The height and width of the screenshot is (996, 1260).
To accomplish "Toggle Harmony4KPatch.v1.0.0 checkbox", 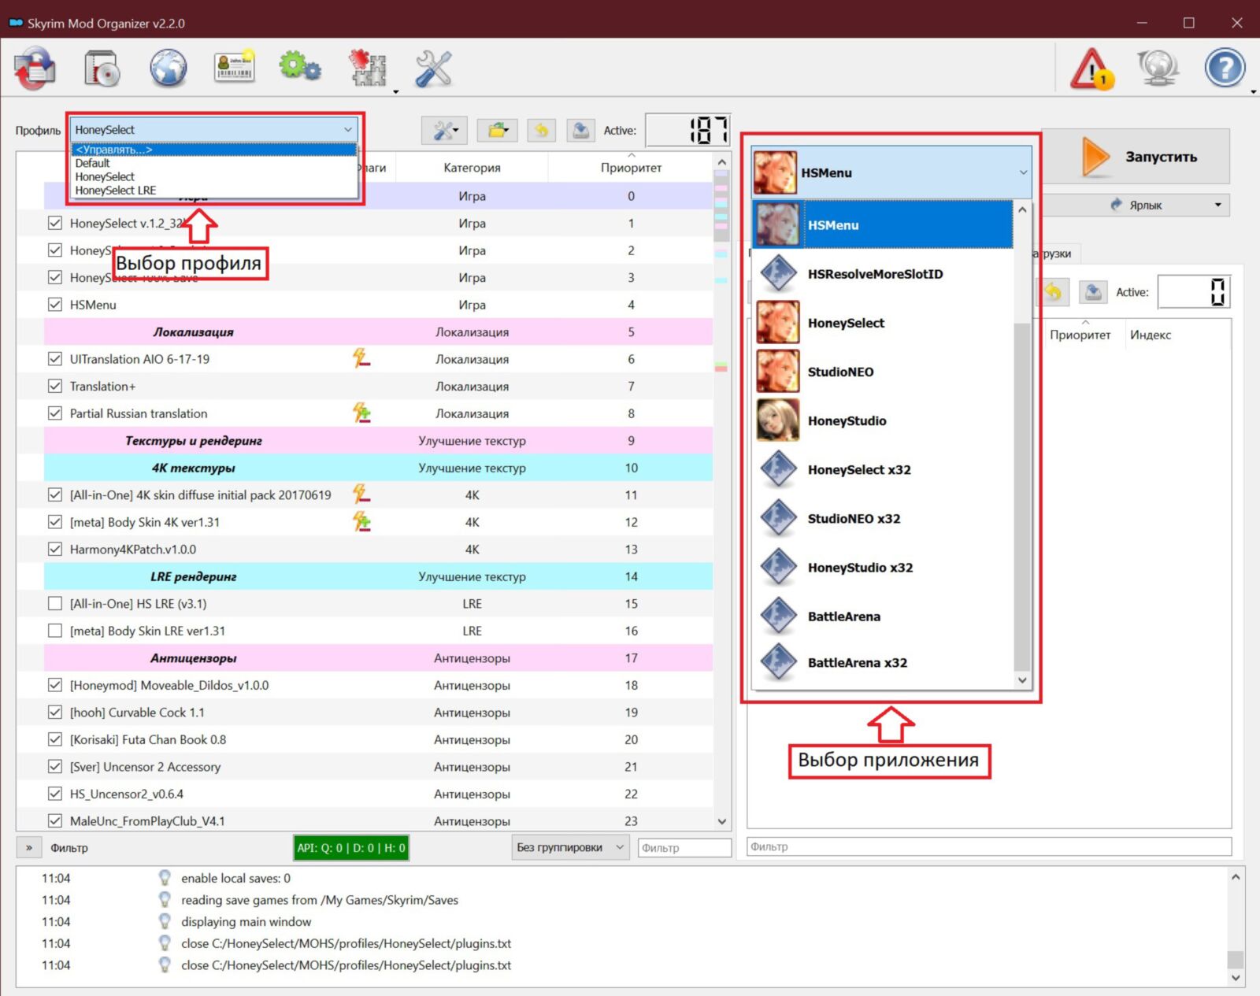I will pyautogui.click(x=55, y=549).
